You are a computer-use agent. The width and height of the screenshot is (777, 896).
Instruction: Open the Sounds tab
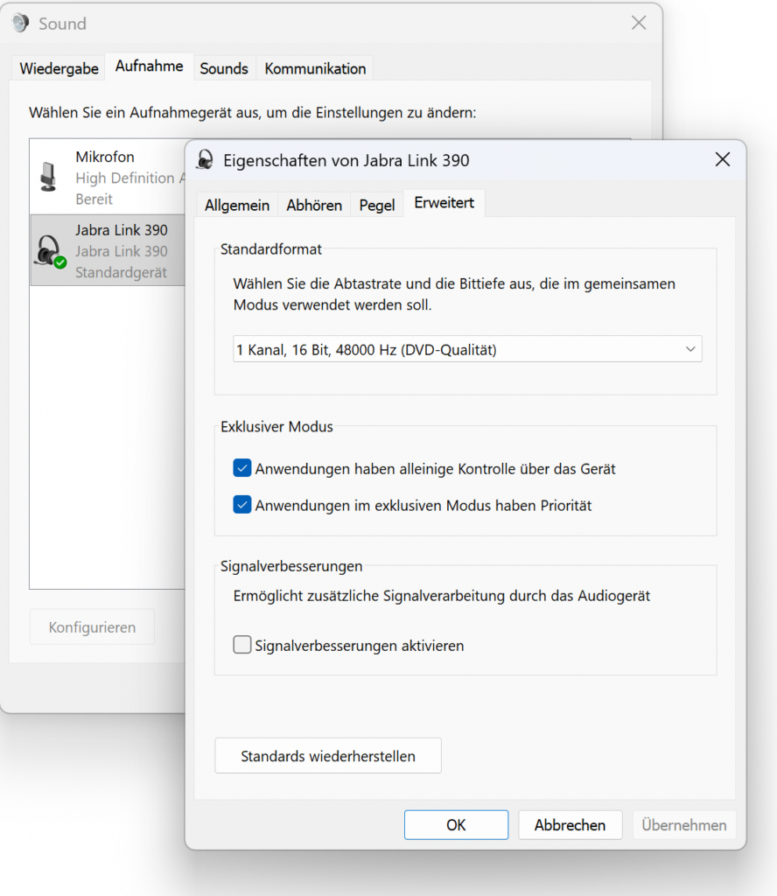click(224, 68)
